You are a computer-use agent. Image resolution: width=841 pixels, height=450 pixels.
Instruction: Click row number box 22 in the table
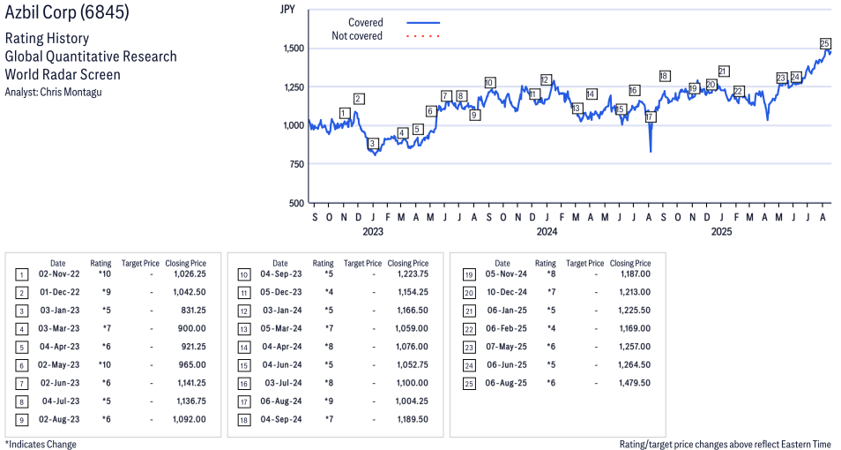469,330
